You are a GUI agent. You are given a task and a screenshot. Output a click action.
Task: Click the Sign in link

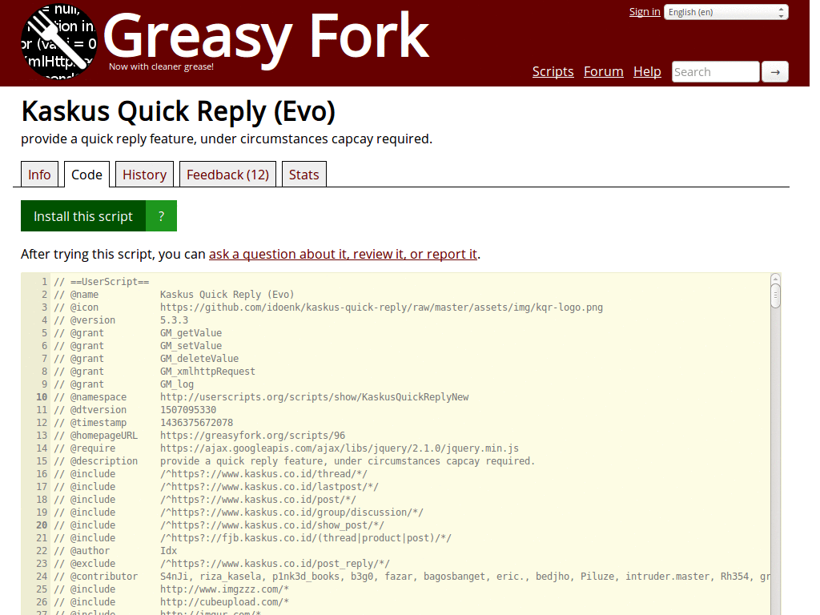(645, 11)
